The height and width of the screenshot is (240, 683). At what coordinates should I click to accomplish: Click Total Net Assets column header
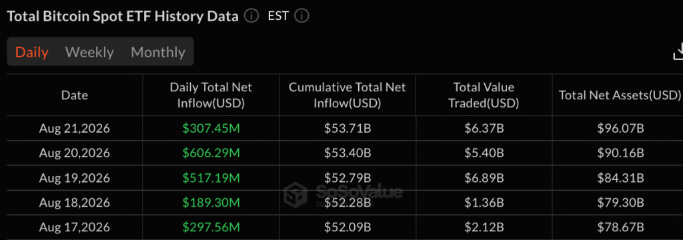click(620, 95)
